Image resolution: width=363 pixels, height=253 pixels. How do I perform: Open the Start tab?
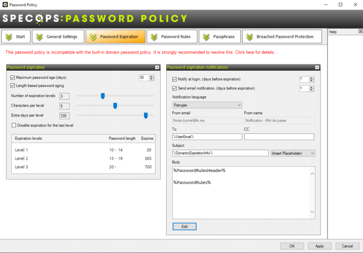[x=16, y=37]
